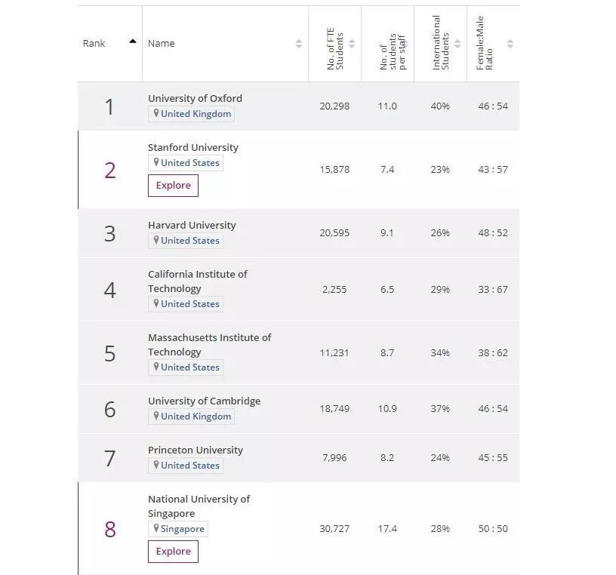Screen dimensions: 616x575
Task: Click the Name column header text
Action: (162, 44)
